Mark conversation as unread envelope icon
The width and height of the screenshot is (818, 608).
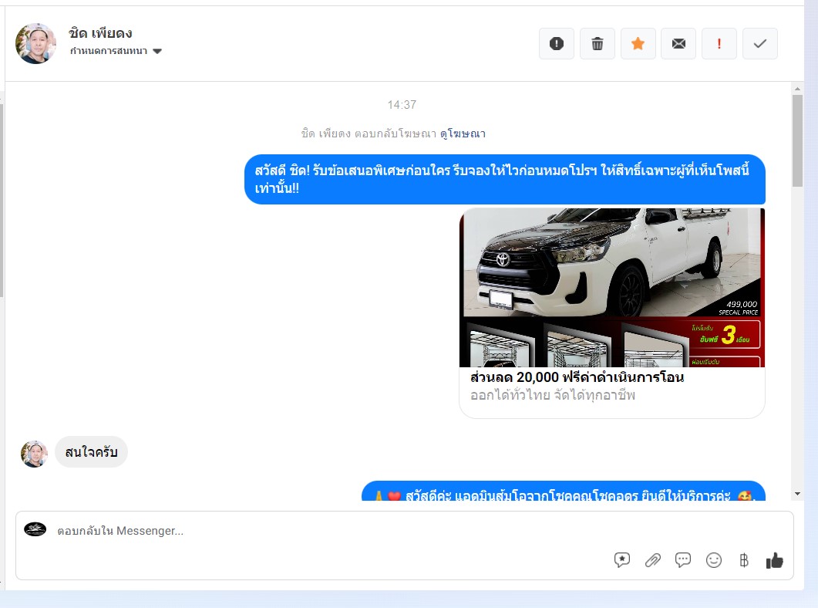click(678, 44)
